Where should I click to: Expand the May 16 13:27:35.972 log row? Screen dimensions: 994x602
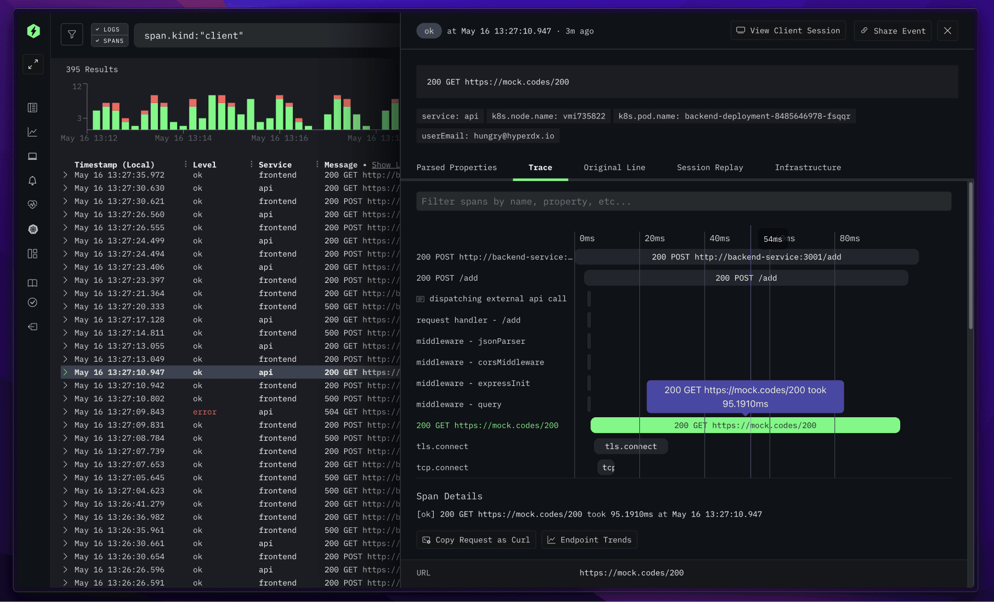click(65, 175)
